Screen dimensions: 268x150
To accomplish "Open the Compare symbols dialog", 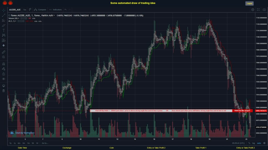I will [x=40, y=10].
